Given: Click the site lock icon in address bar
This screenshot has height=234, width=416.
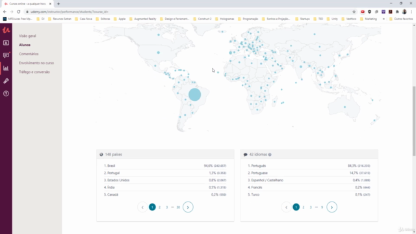Looking at the screenshot, I should point(27,12).
